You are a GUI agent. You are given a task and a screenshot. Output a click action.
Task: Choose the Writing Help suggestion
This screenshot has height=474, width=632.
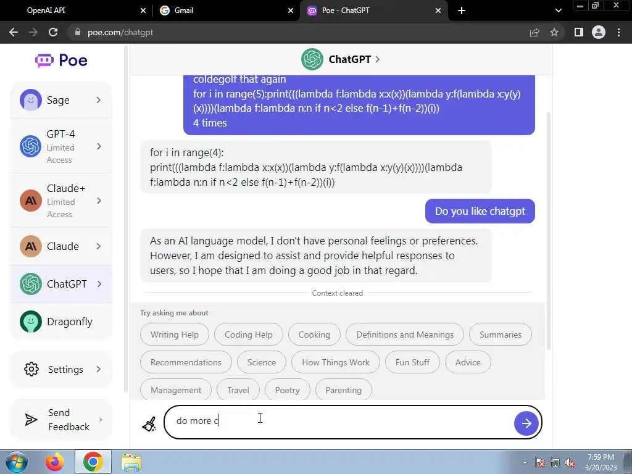coord(175,335)
